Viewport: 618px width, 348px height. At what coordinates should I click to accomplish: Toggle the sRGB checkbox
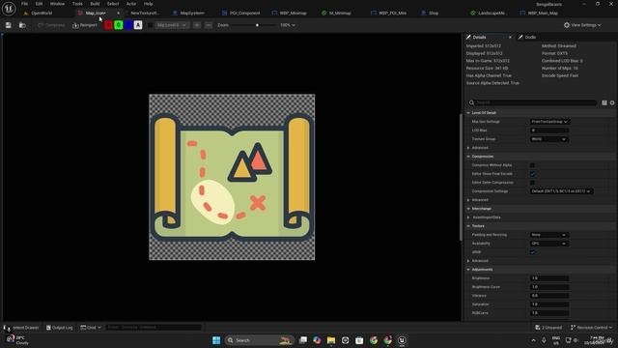tap(532, 251)
